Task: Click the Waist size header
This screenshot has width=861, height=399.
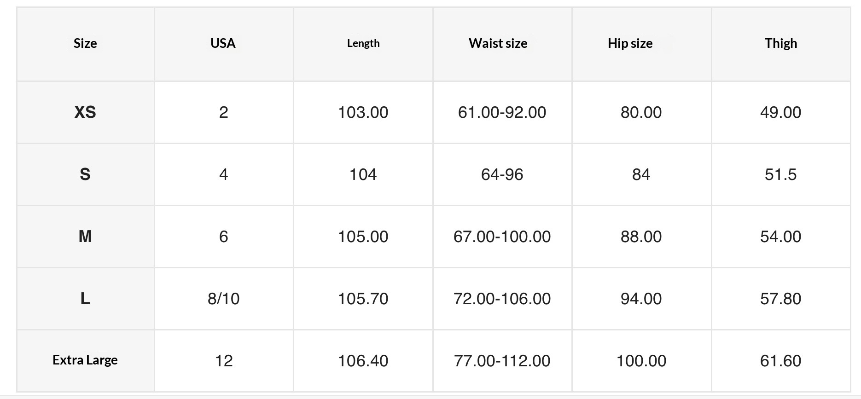Action: pyautogui.click(x=498, y=43)
